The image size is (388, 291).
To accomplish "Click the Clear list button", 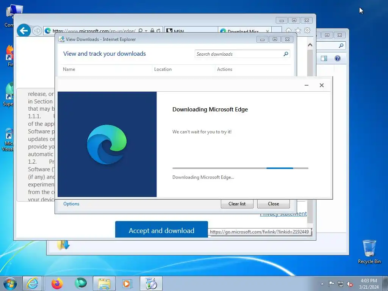I will pos(237,203).
